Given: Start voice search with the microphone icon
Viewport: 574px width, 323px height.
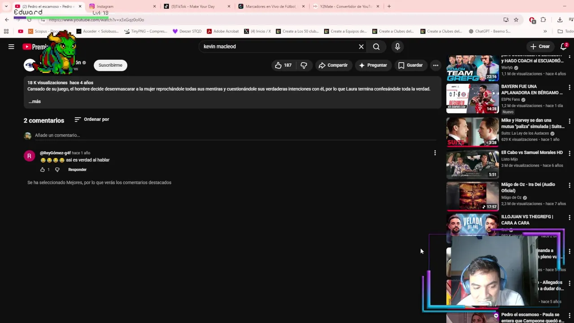Looking at the screenshot, I should 397,47.
